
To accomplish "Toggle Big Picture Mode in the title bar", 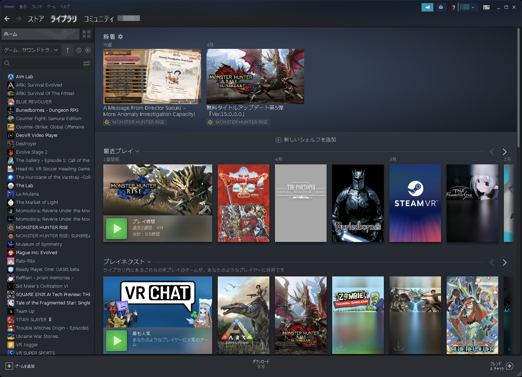I will click(x=486, y=7).
